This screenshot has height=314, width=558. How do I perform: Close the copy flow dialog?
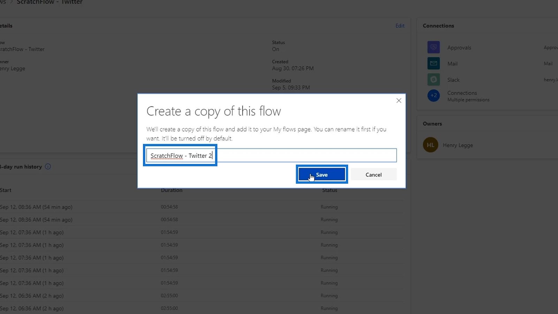[x=399, y=100]
